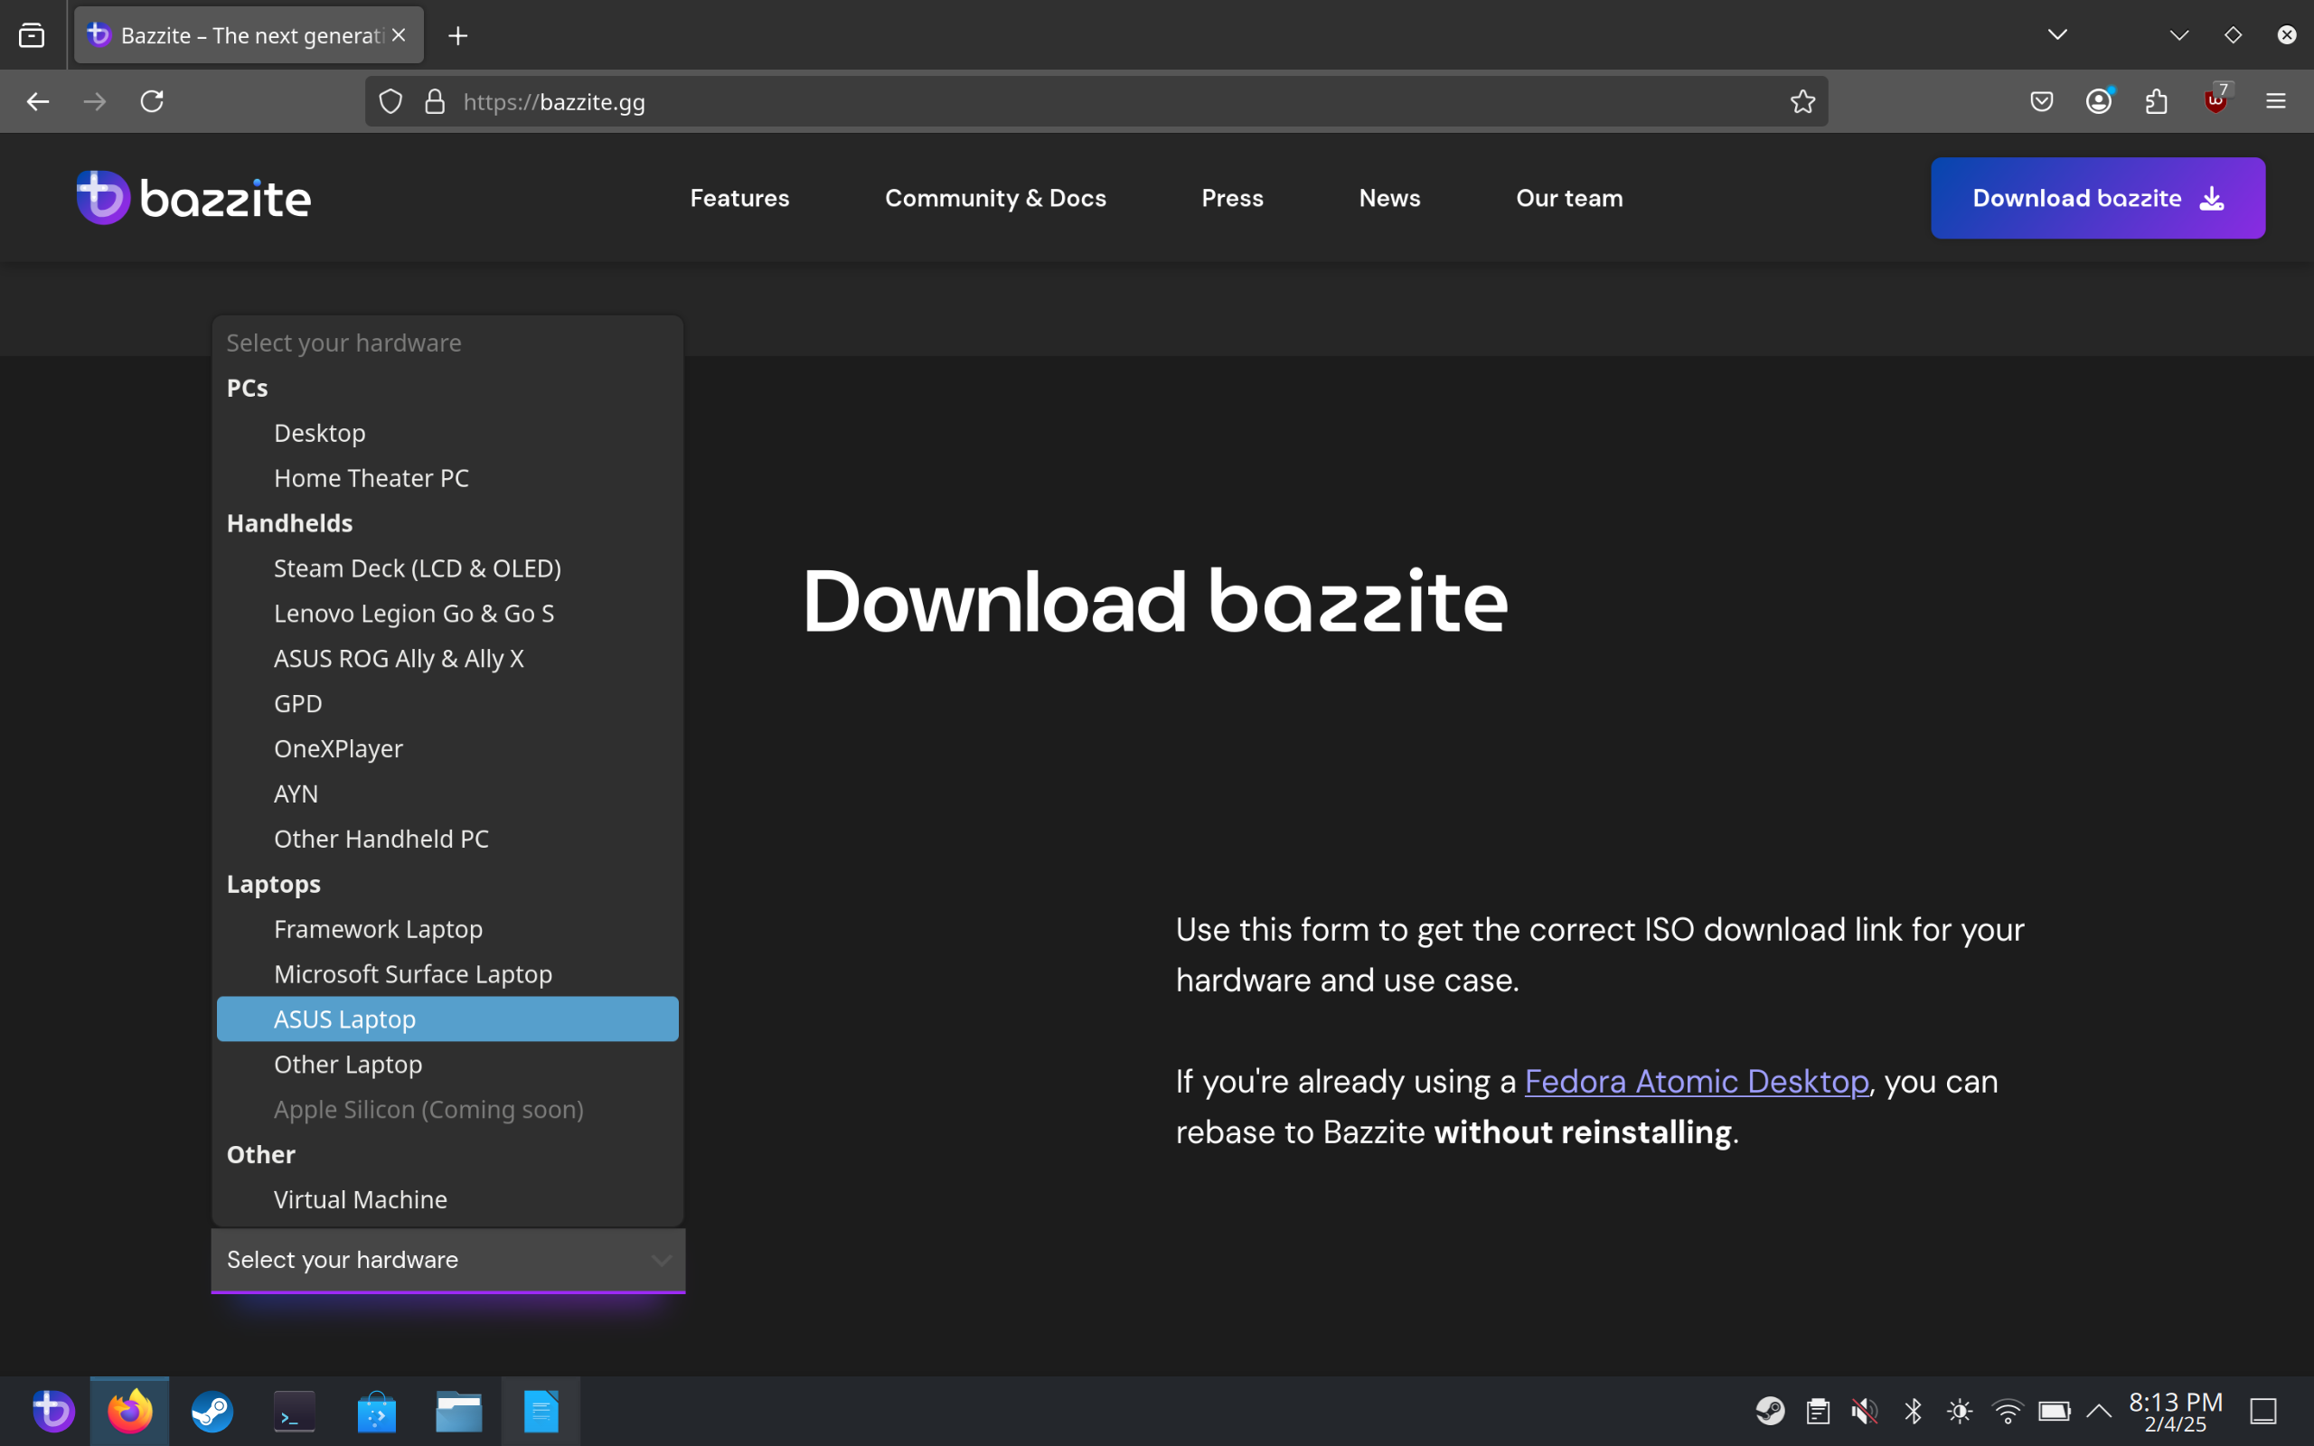Viewport: 2314px width, 1446px height.
Task: Open the extensions puzzle icon
Action: [x=2156, y=101]
